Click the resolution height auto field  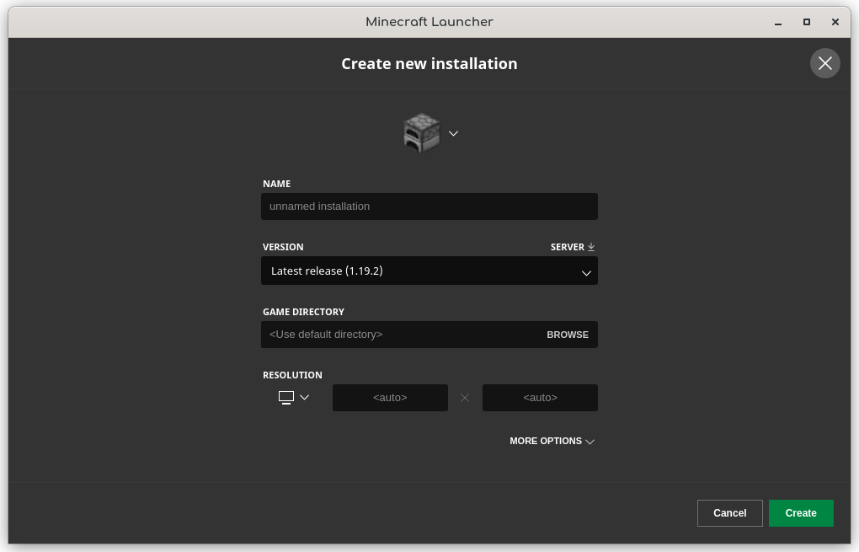(x=540, y=398)
